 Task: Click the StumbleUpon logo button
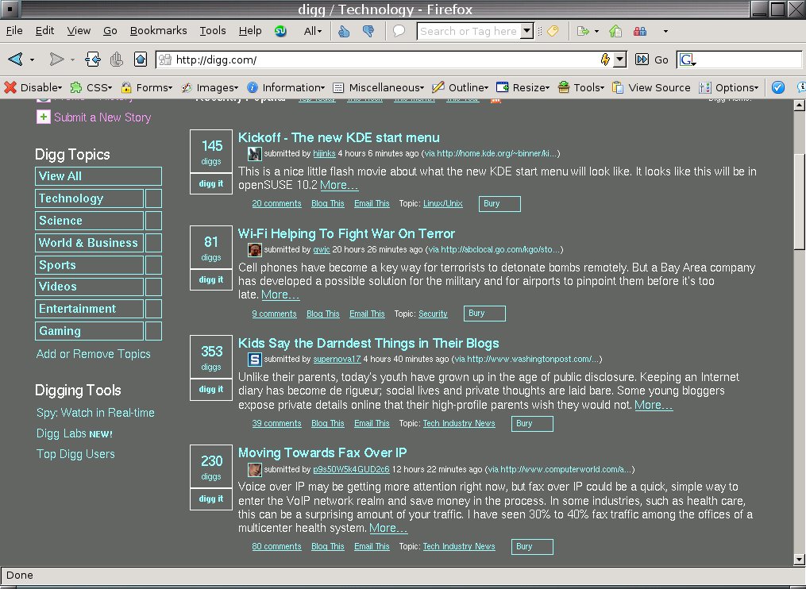(x=280, y=31)
